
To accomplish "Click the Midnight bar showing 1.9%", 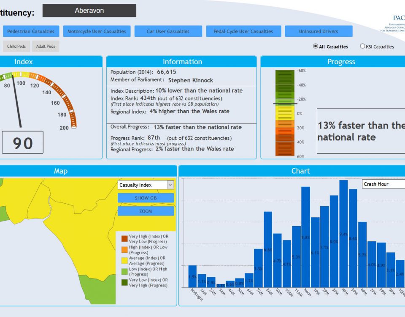I will tap(192, 276).
